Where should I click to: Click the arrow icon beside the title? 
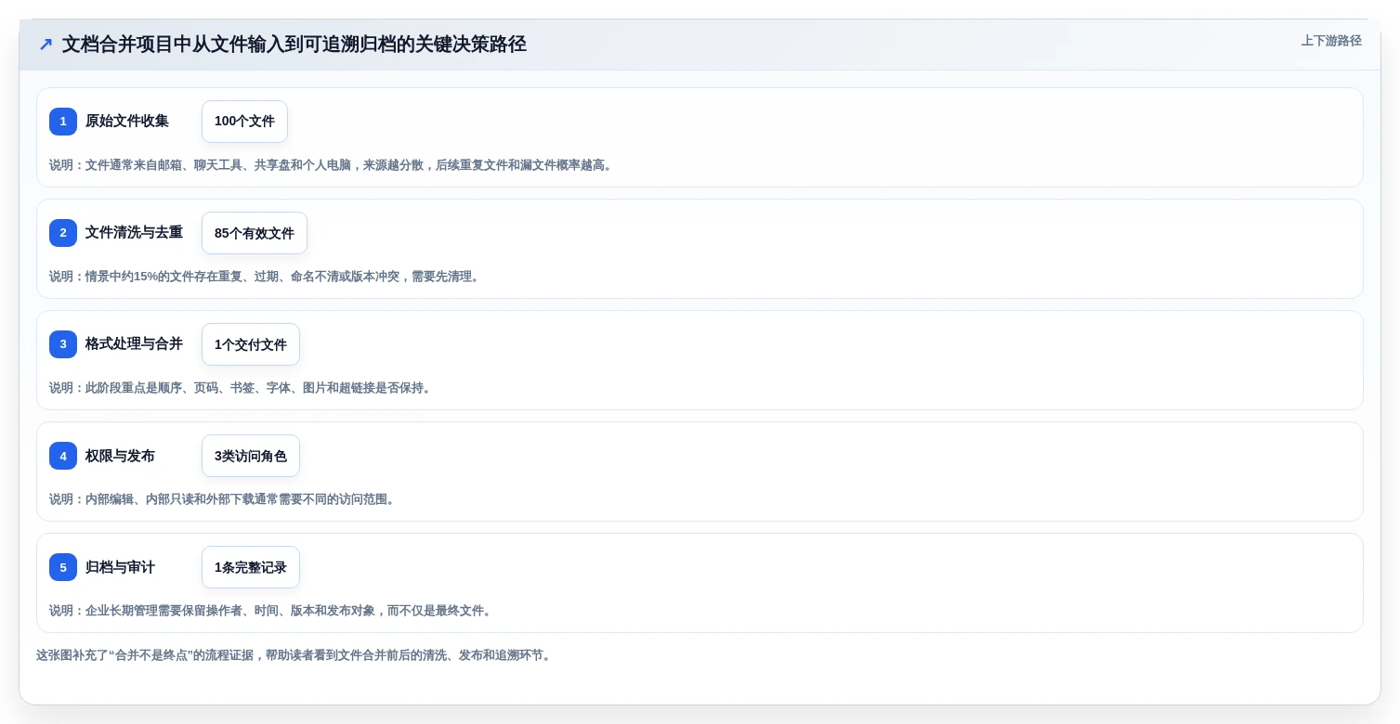[x=46, y=45]
